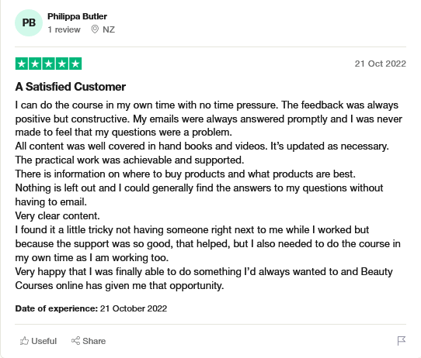
Task: Click the PB avatar circle
Action: point(29,22)
